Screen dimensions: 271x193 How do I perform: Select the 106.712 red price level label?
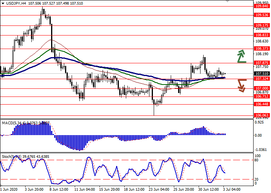[262, 96]
